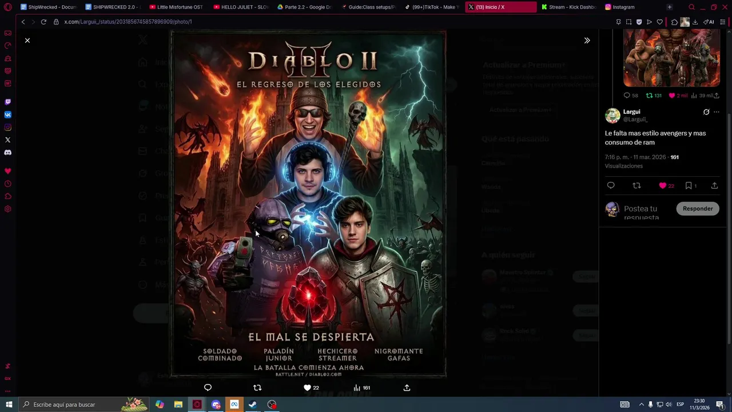Screen dimensions: 732x412
Task: Add page to bookmarks with heart icon
Action: coord(659,22)
